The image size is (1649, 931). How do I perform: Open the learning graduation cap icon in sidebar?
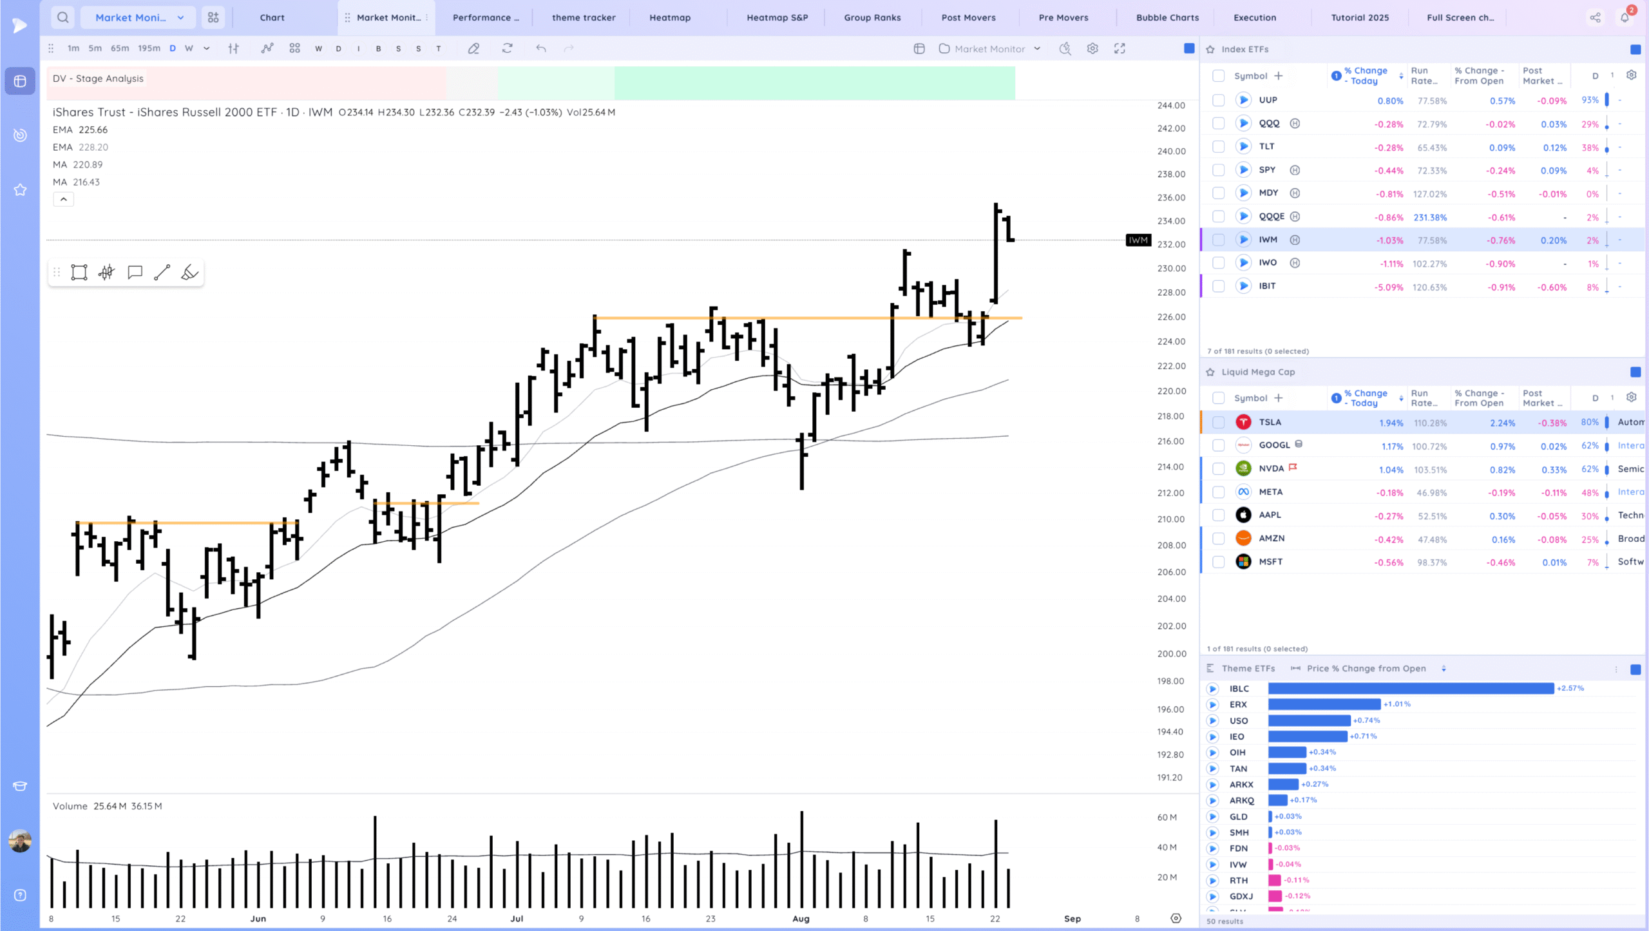20,786
